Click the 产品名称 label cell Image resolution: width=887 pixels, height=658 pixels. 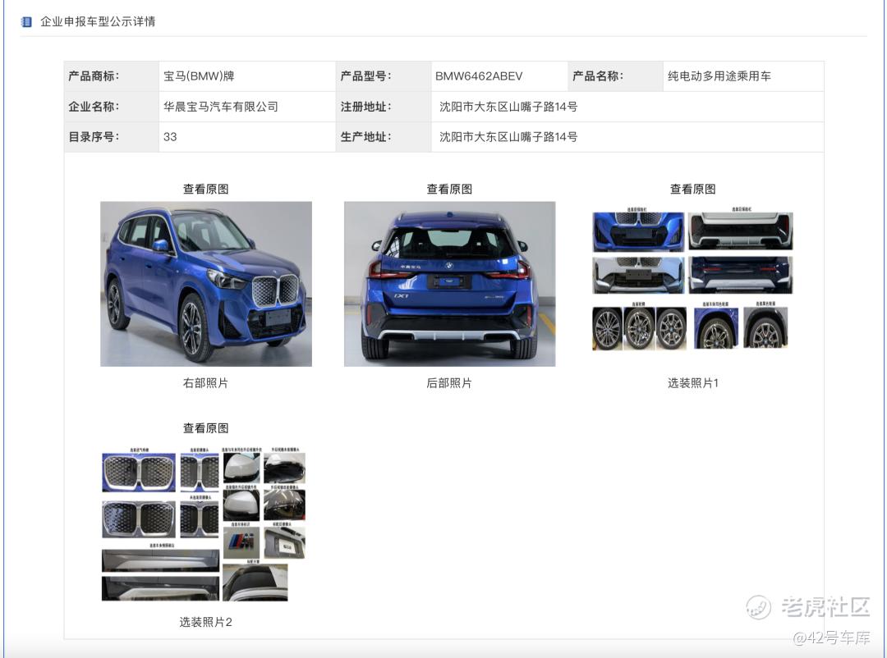(615, 75)
